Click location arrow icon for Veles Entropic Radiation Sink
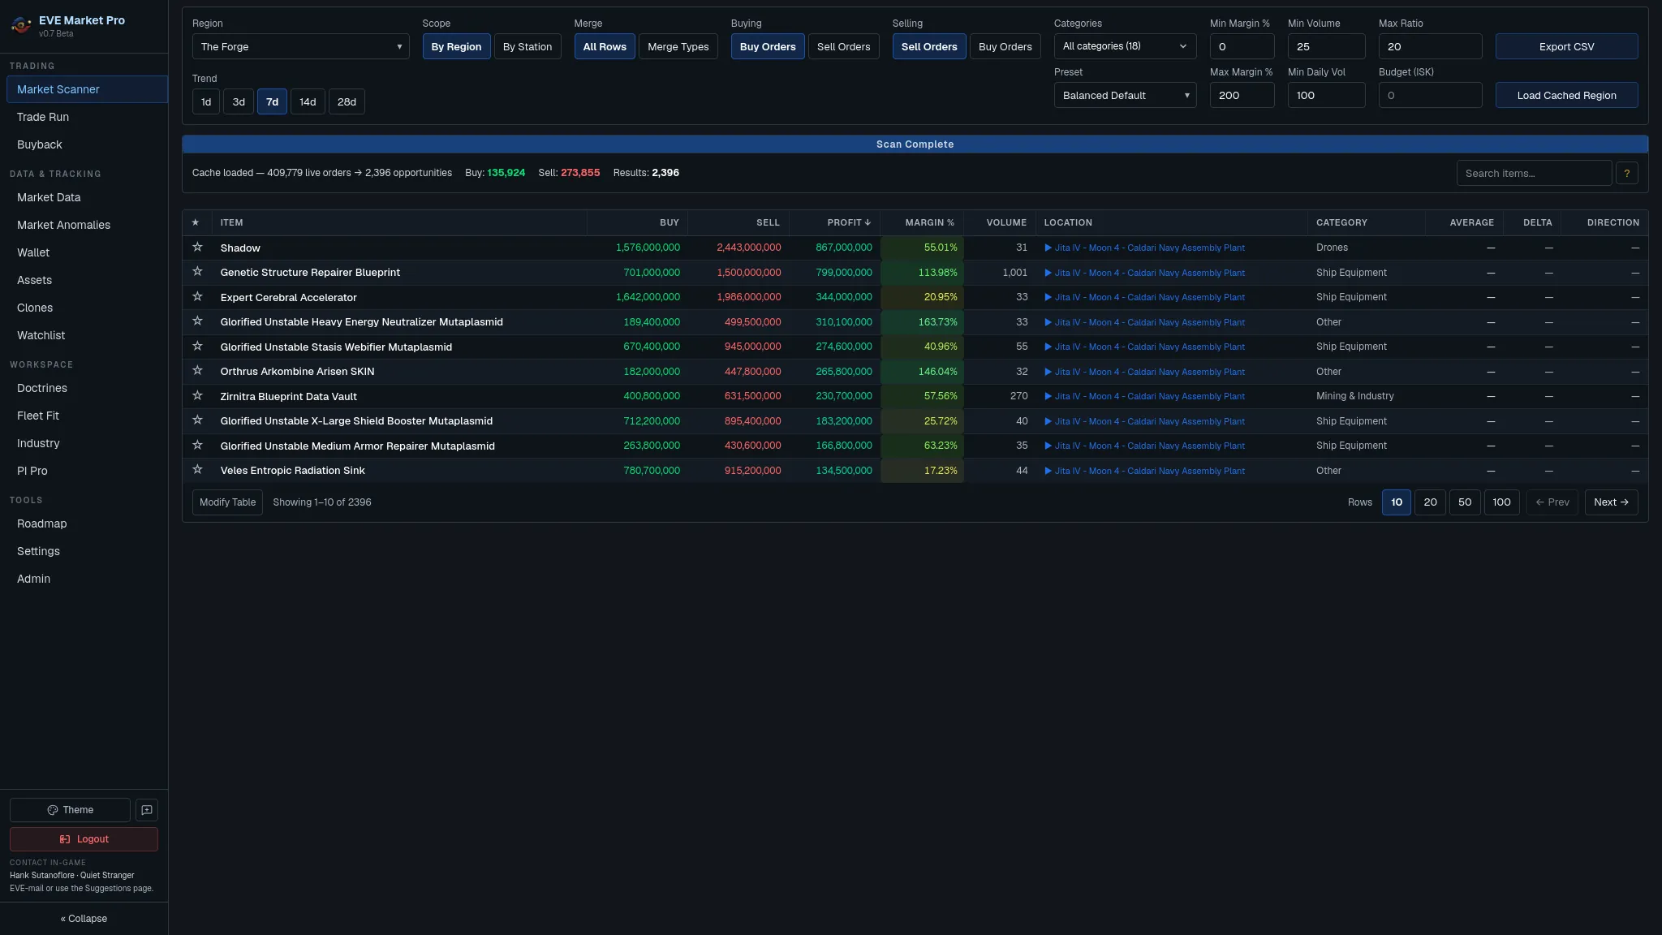The width and height of the screenshot is (1662, 935). (x=1048, y=471)
